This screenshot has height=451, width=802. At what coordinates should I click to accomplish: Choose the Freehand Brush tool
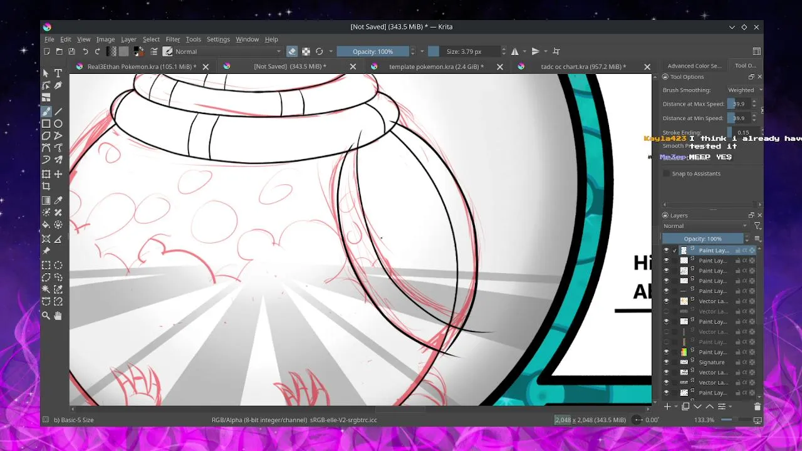point(46,111)
